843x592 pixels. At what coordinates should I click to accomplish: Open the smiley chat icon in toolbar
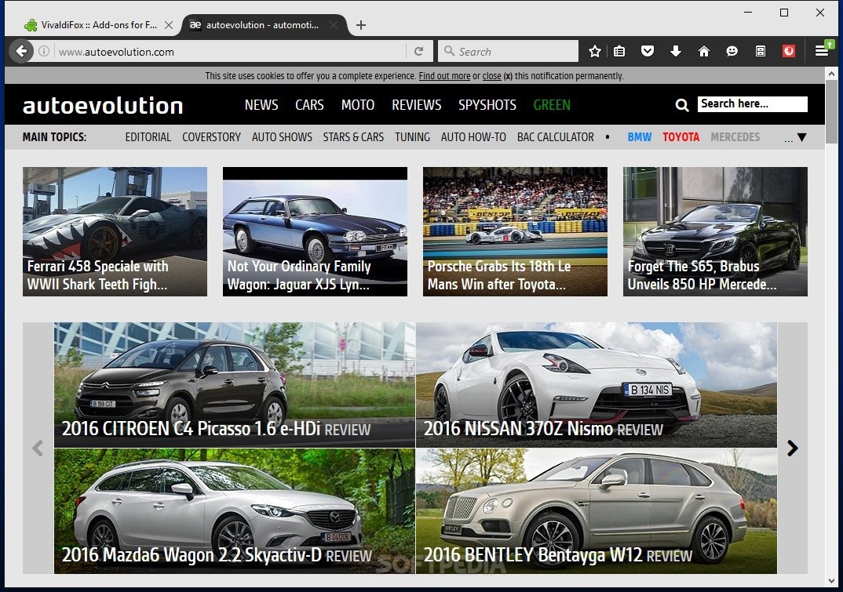pyautogui.click(x=732, y=52)
